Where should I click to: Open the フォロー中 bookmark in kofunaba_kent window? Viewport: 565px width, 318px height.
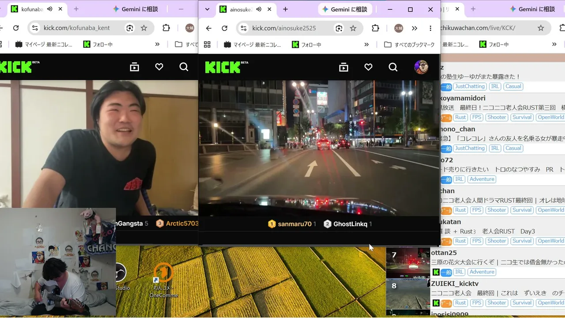tap(97, 44)
